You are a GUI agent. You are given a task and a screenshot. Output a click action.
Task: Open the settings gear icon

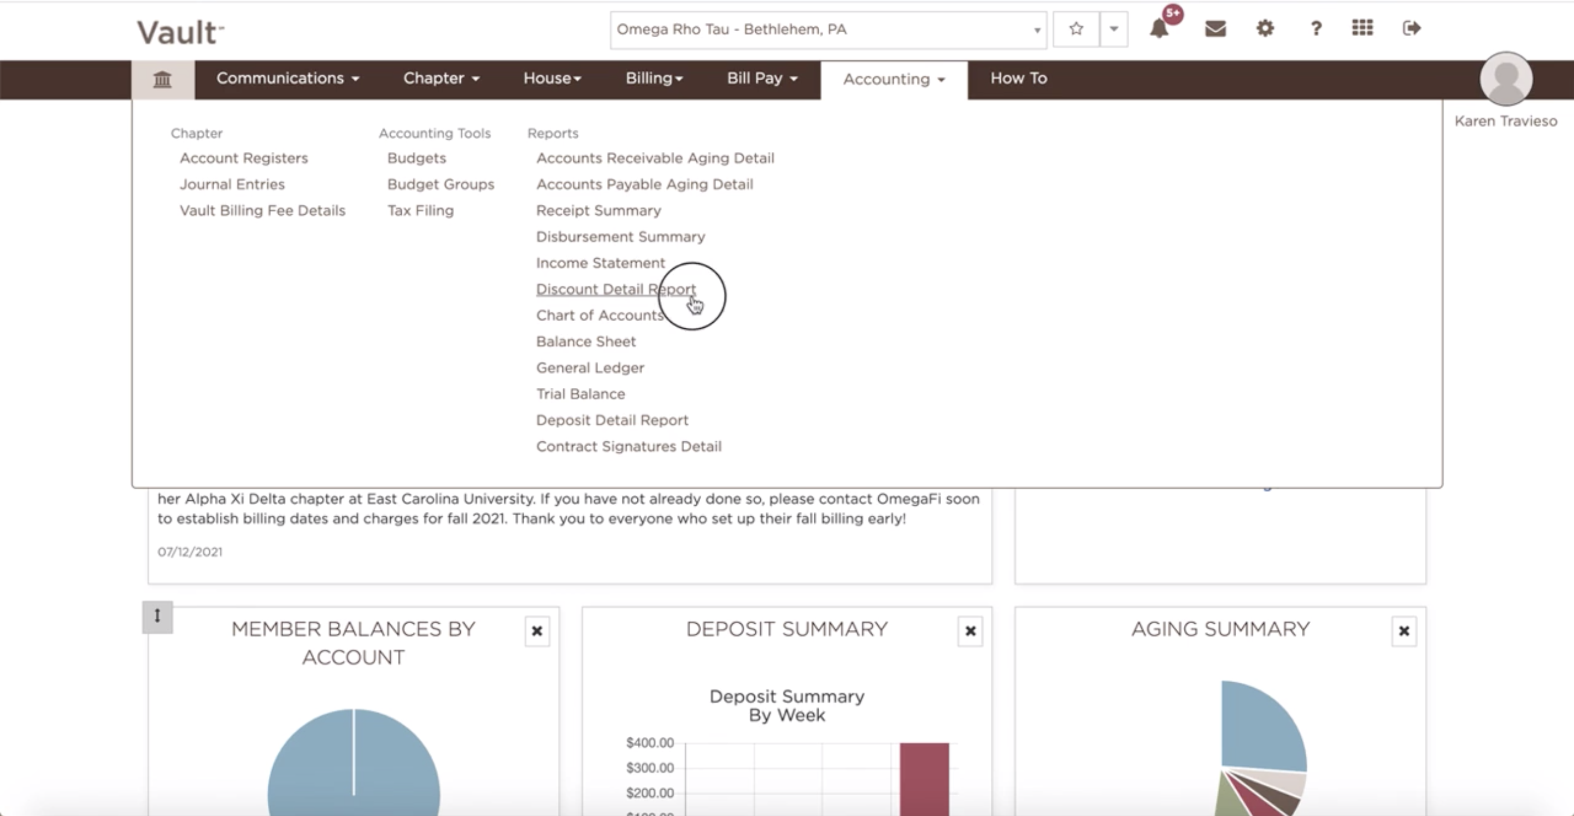pyautogui.click(x=1265, y=29)
